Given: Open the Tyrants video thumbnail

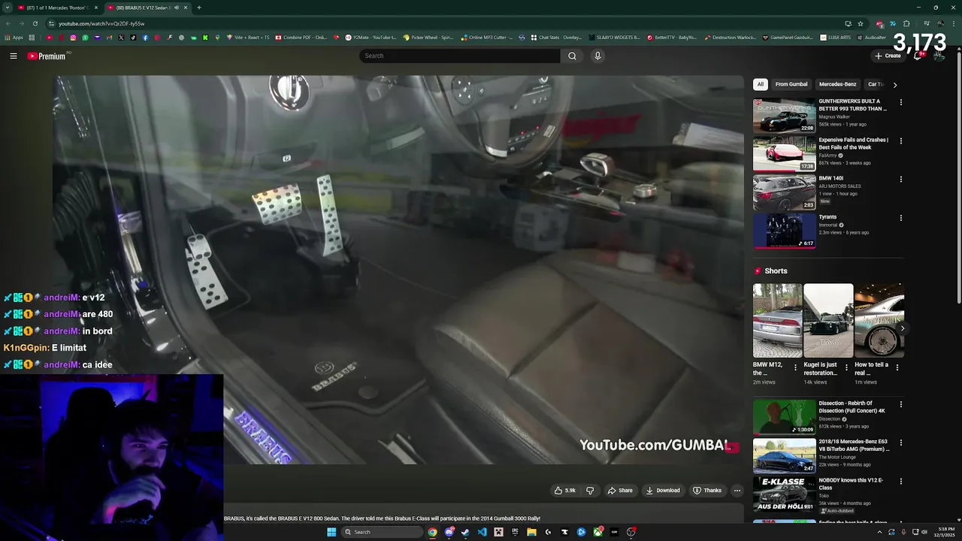Looking at the screenshot, I should [784, 231].
